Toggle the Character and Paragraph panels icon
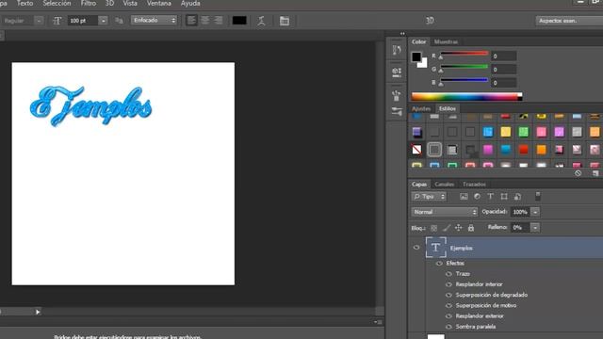 click(x=285, y=21)
